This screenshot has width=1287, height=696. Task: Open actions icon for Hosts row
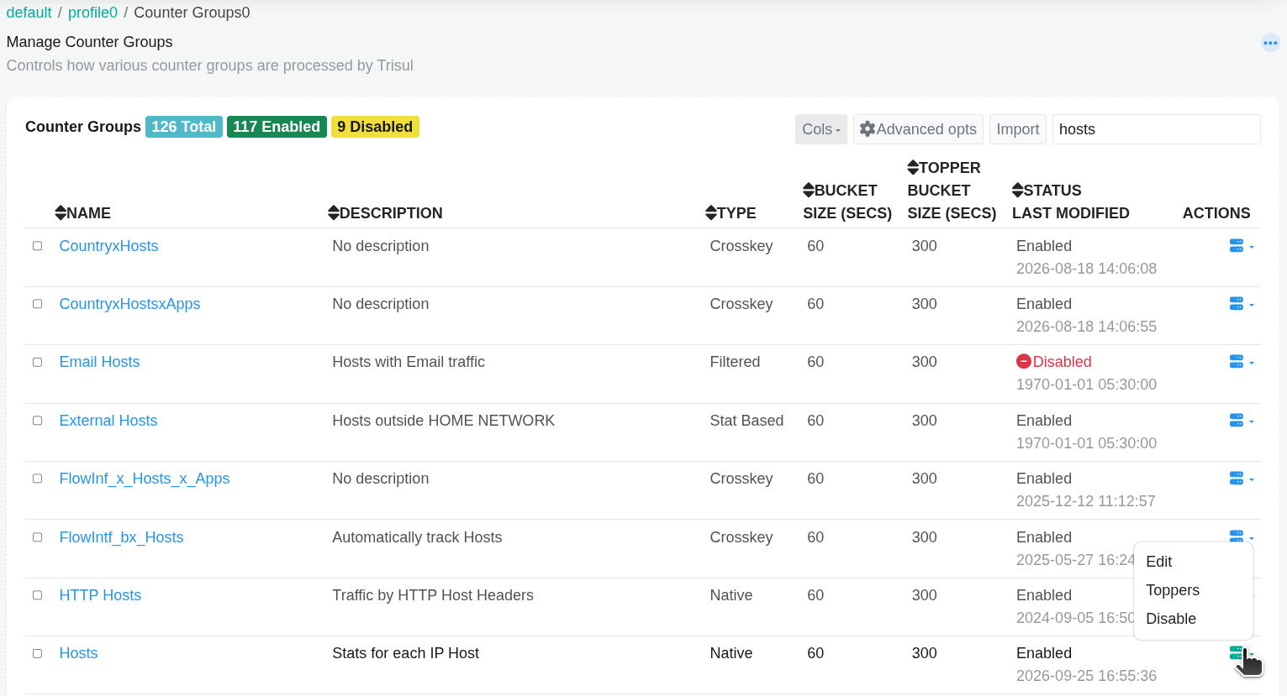click(x=1242, y=653)
